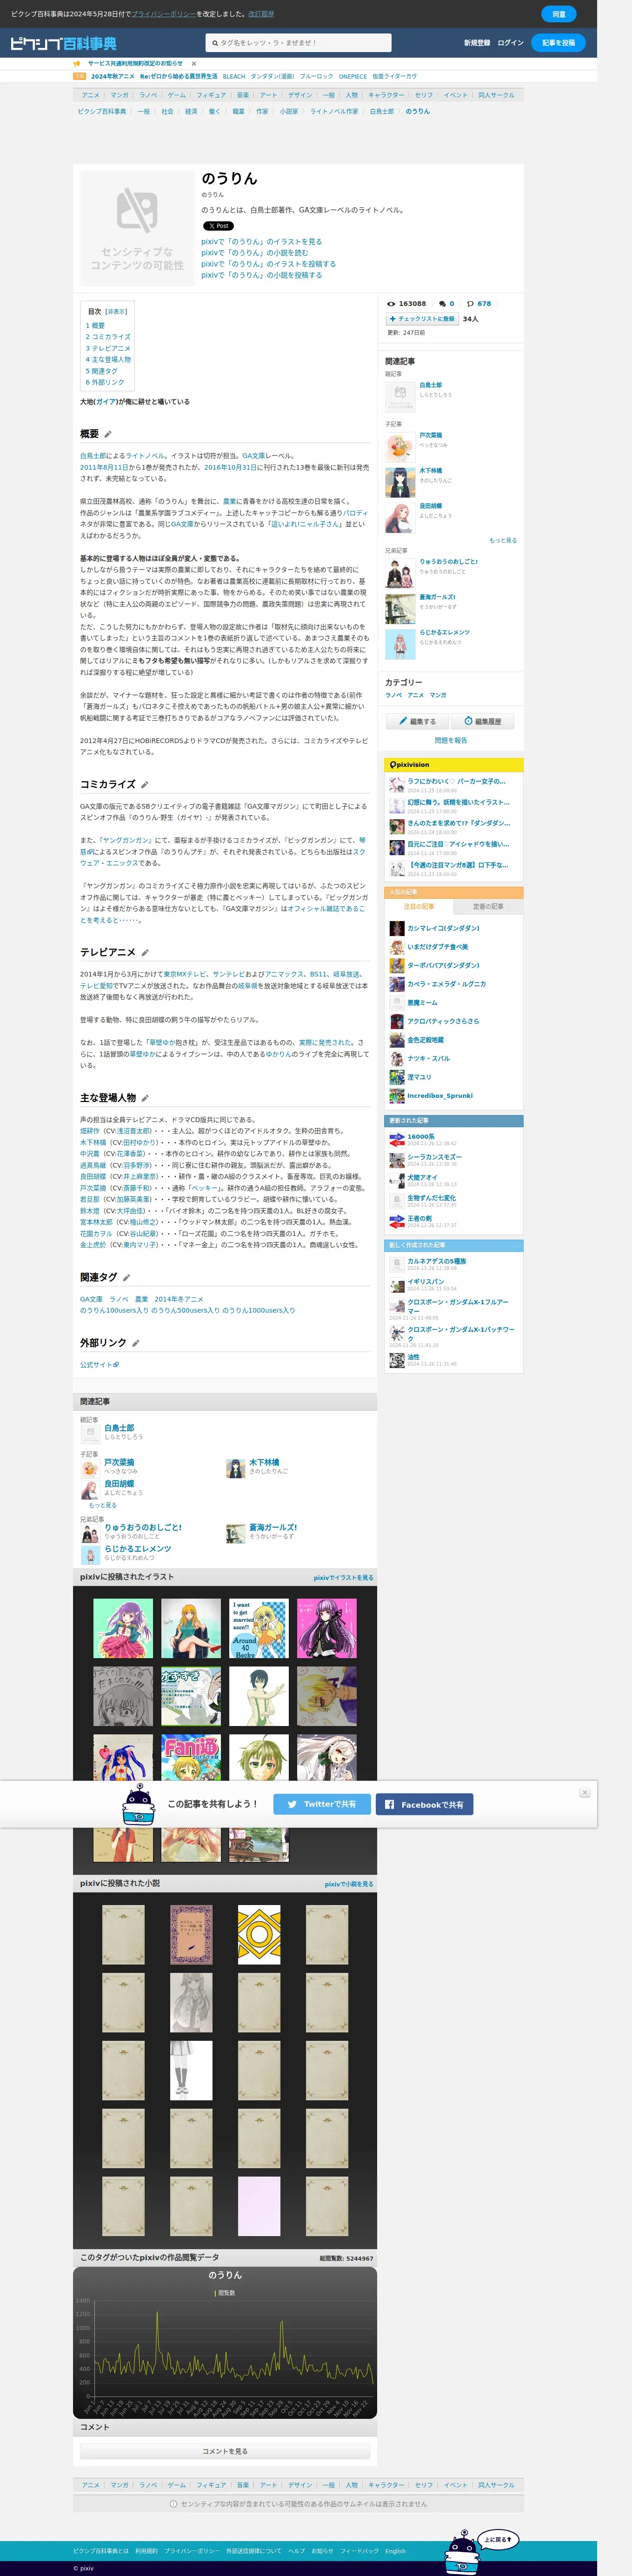Image resolution: width=632 pixels, height=2576 pixels.
Task: Click もっと見る in sidebar related articles
Action: point(503,540)
